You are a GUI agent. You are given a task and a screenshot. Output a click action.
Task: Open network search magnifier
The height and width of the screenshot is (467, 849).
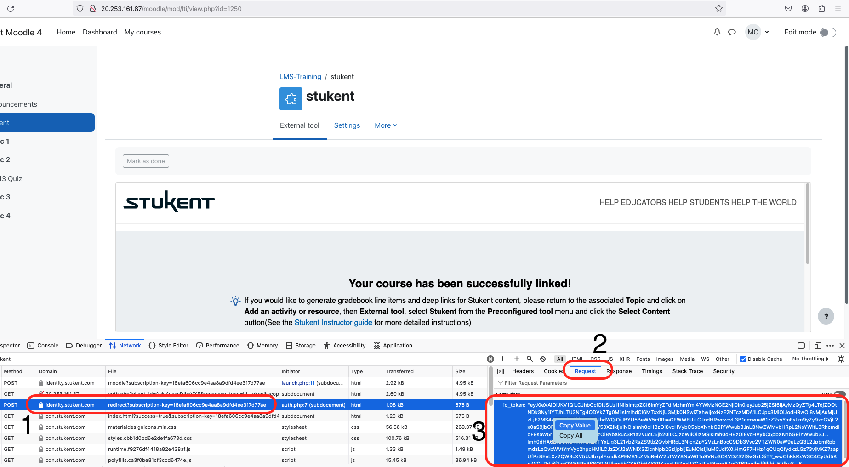click(530, 359)
